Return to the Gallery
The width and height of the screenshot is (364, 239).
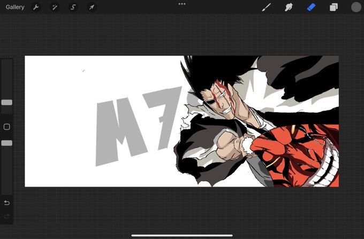[15, 7]
